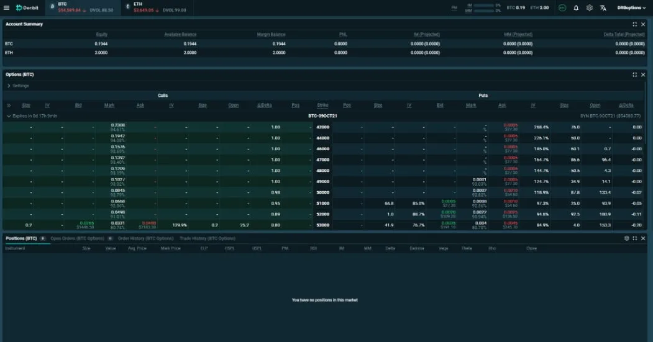
Task: Switch to Trade History (BTC Options) tab
Action: (x=208, y=239)
